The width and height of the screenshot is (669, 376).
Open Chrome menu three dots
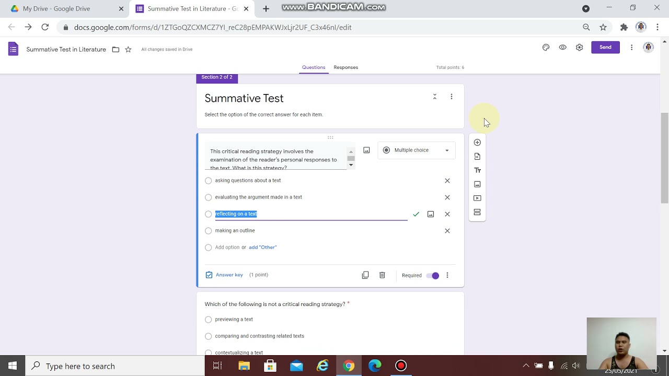(657, 27)
